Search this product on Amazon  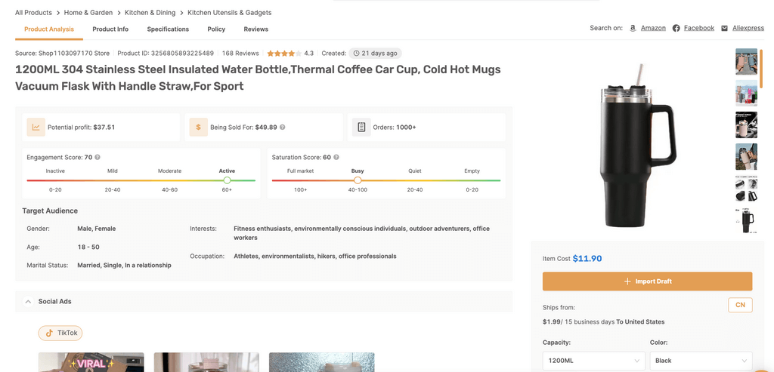[x=653, y=28]
